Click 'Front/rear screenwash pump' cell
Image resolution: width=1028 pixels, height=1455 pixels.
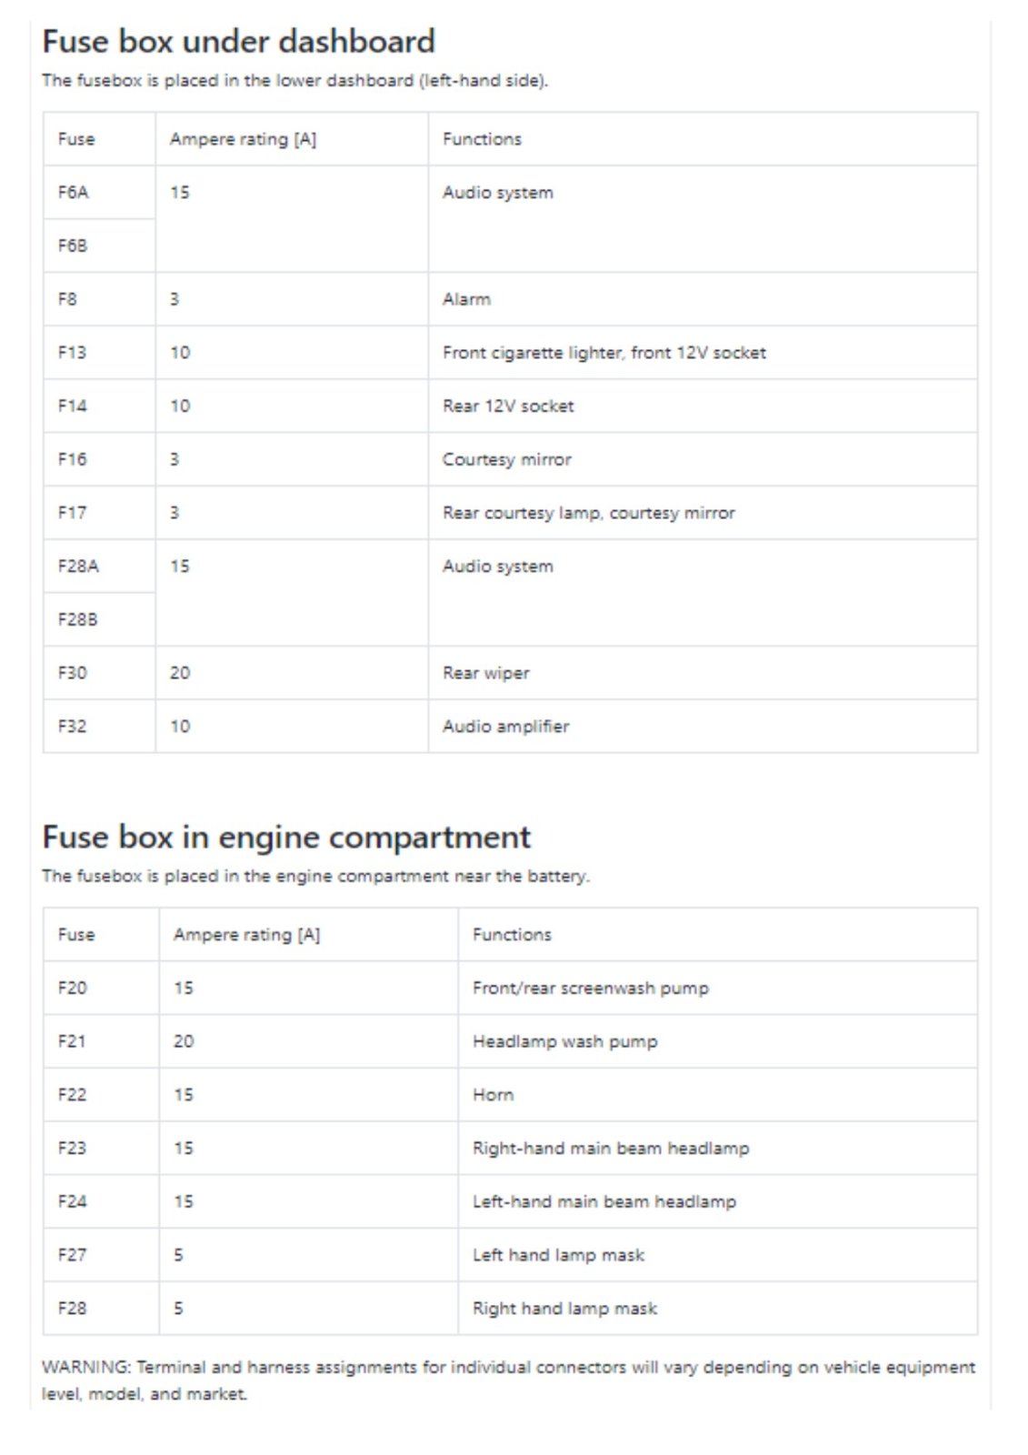[x=718, y=988]
